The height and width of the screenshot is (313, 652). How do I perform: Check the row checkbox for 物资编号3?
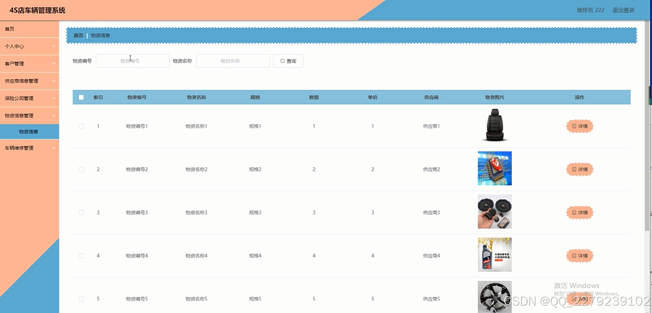(x=81, y=212)
